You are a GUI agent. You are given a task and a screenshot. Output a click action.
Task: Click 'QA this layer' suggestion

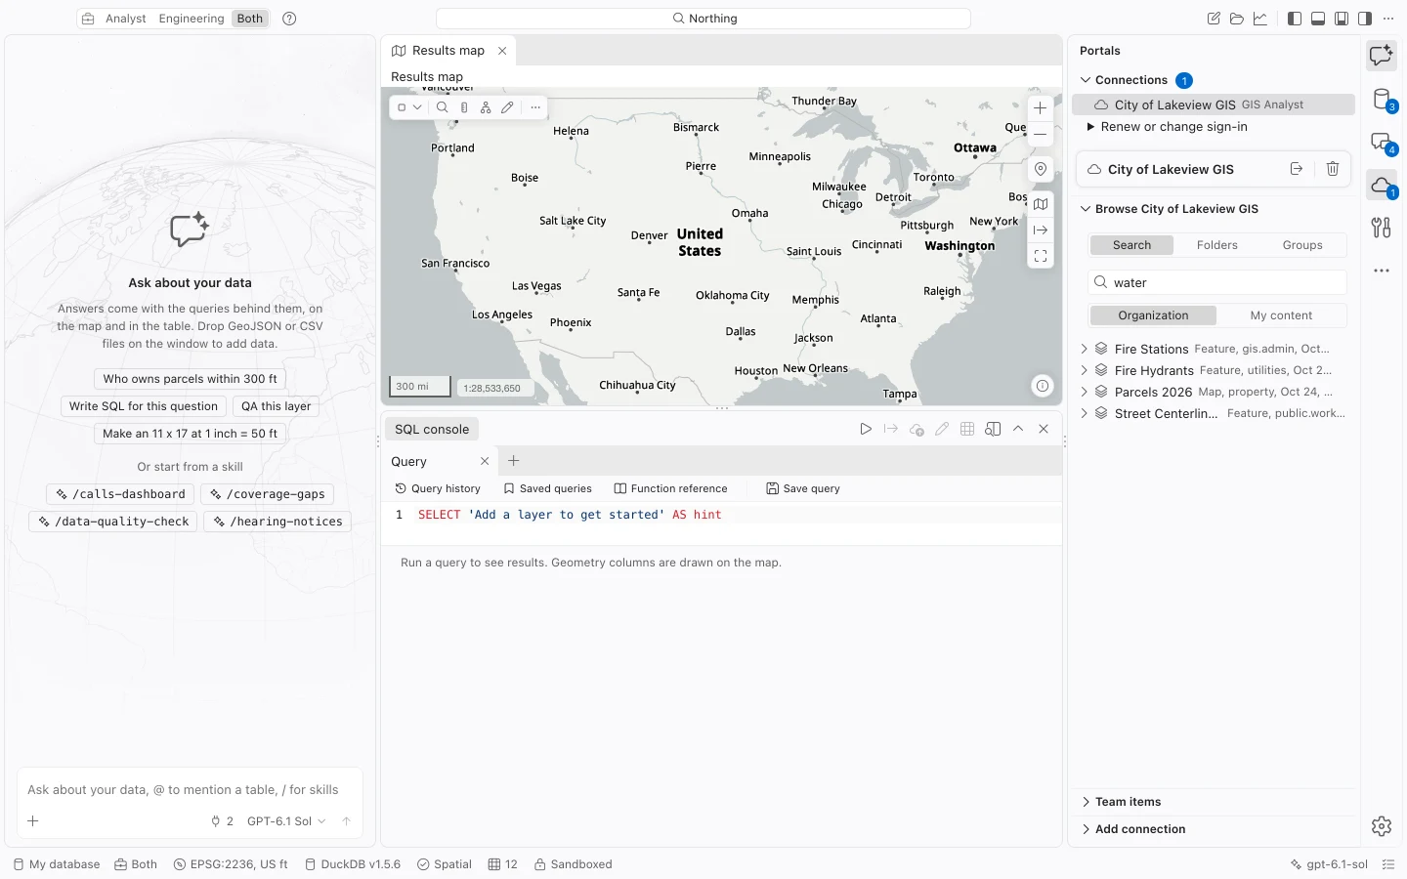coord(277,406)
